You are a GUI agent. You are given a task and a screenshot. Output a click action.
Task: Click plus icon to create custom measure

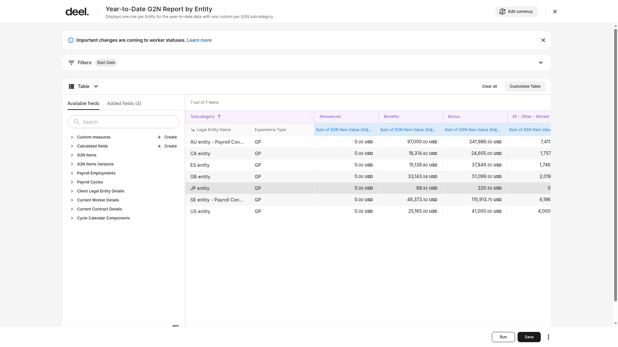click(x=159, y=137)
